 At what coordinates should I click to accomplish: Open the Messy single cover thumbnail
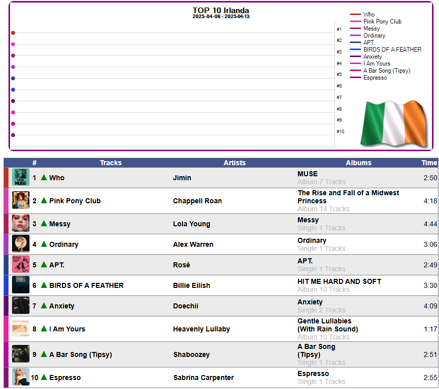click(20, 223)
